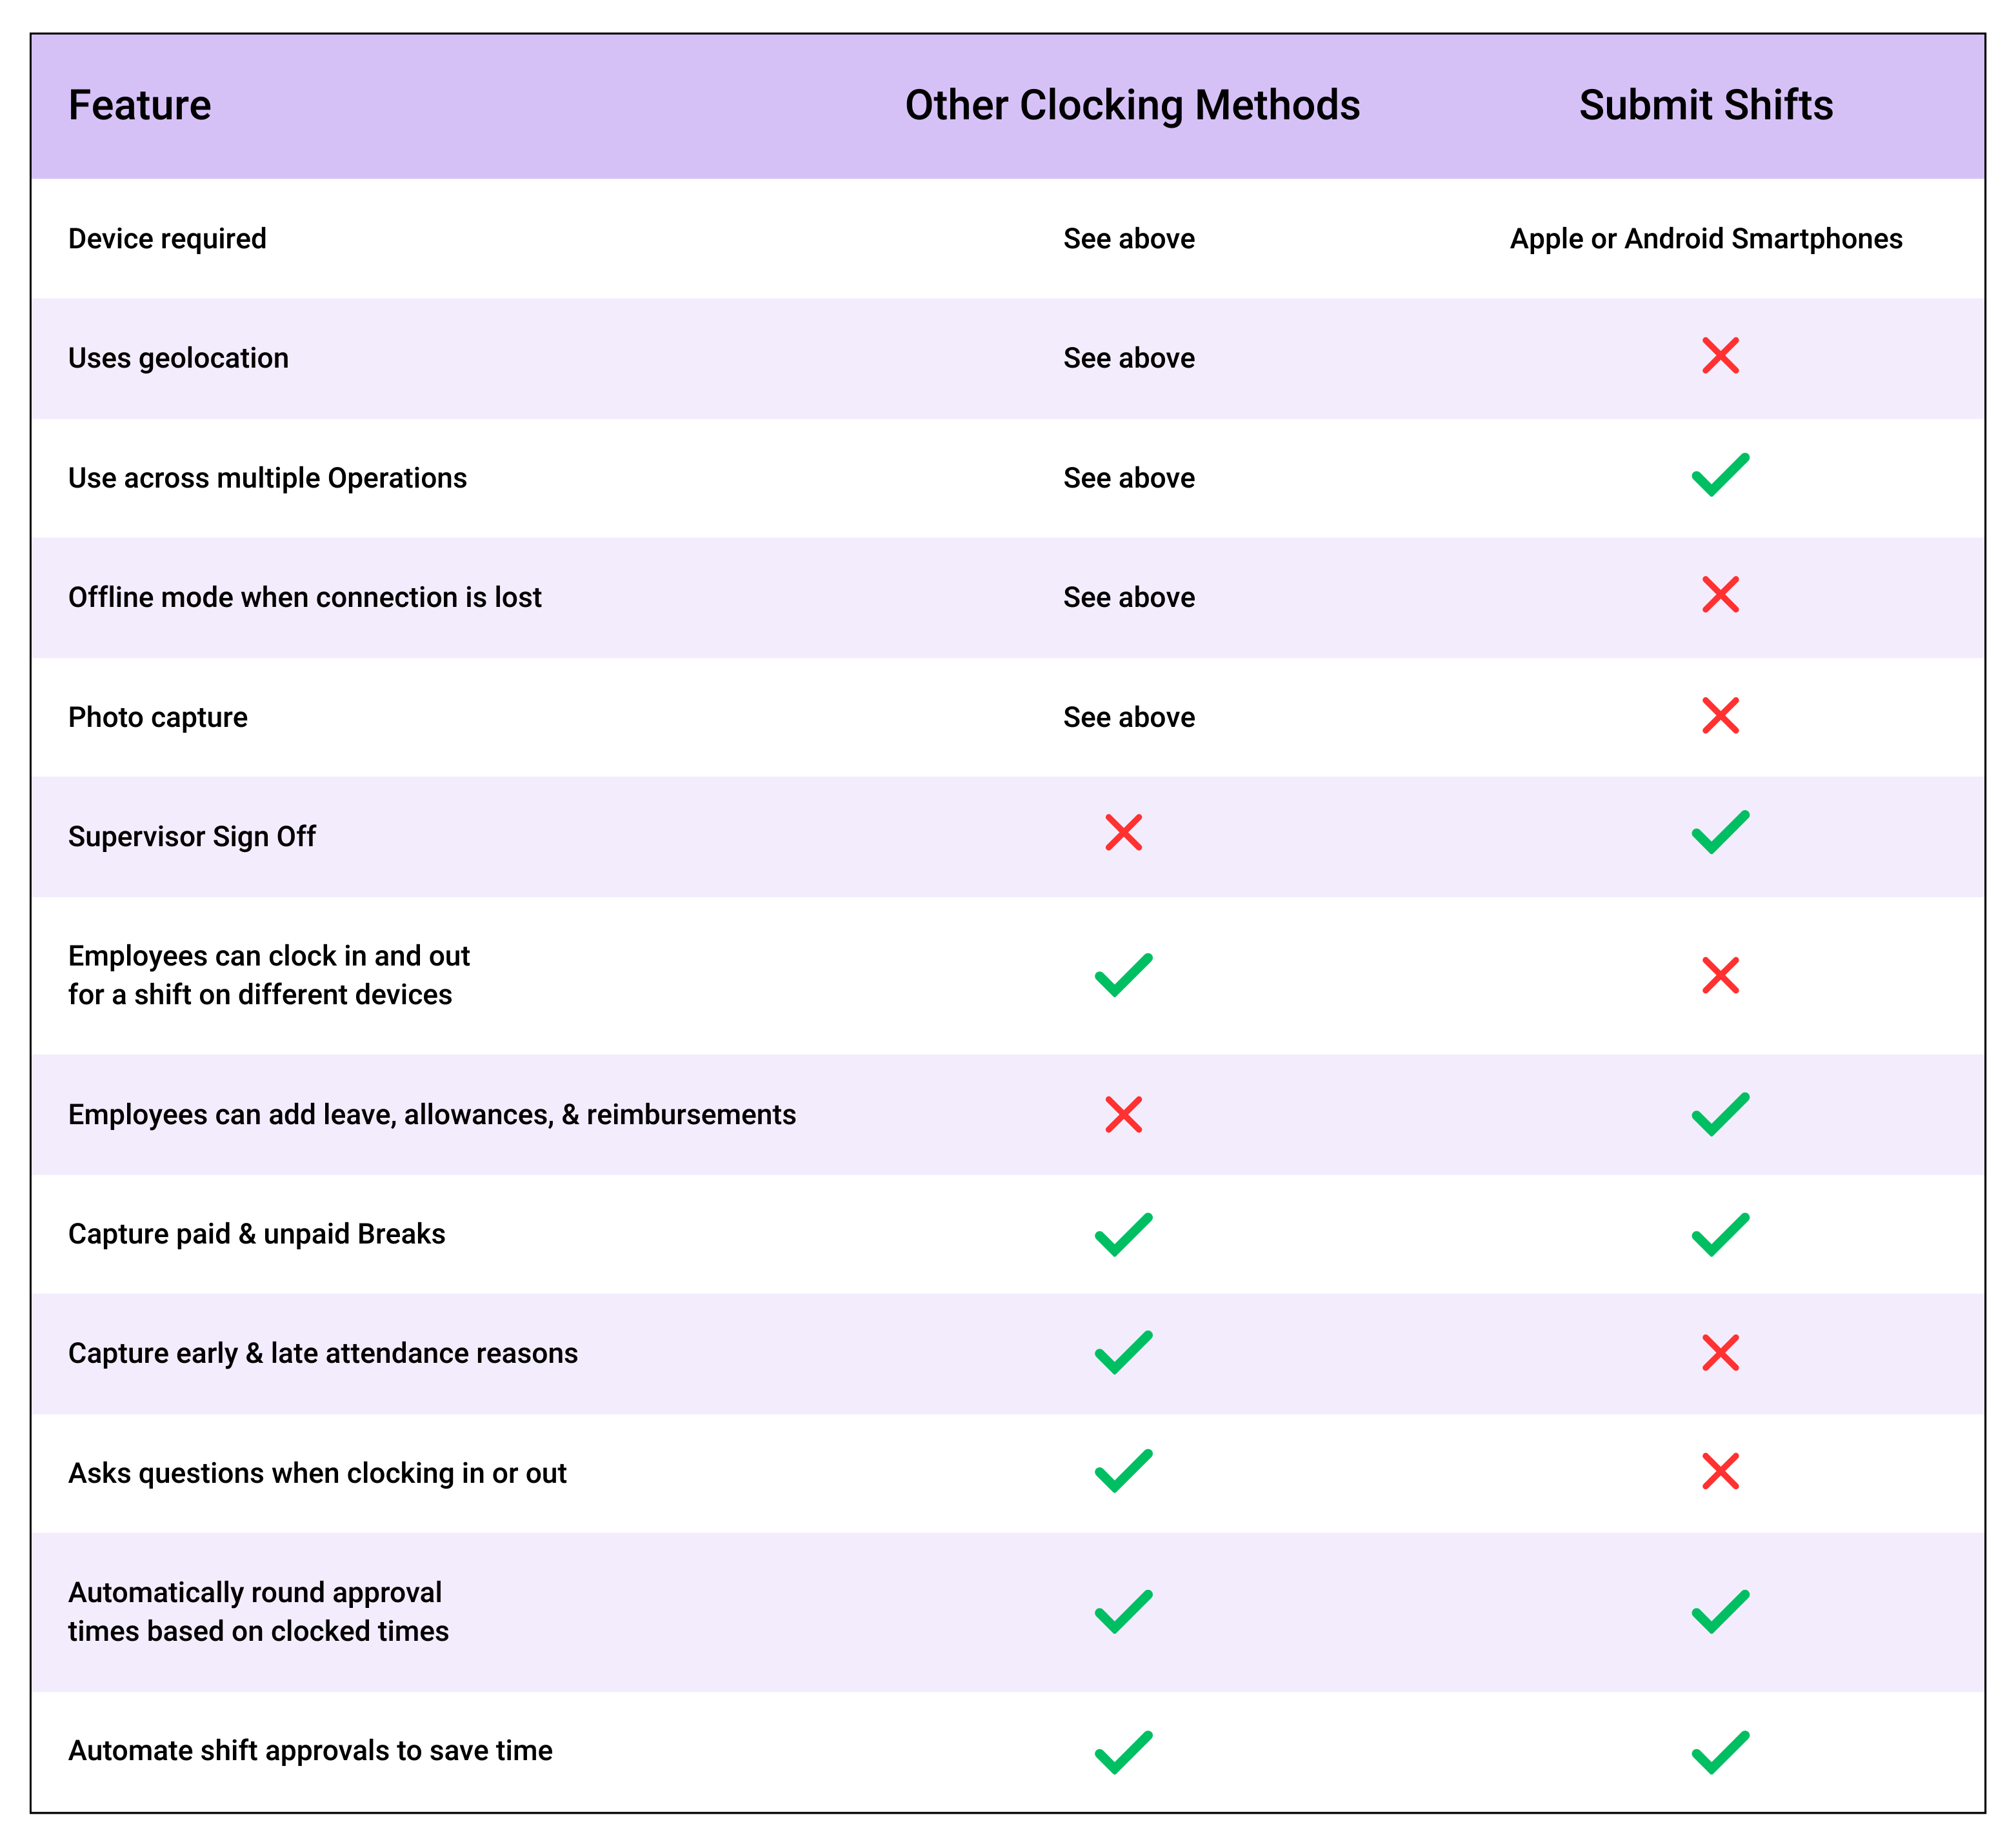Click Supervisor Sign Off green check, Submit Shifts
This screenshot has width=2016, height=1844.
(x=1720, y=832)
